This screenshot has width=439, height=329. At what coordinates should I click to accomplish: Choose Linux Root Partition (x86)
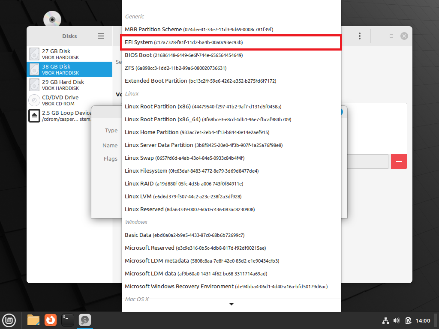[231, 107]
